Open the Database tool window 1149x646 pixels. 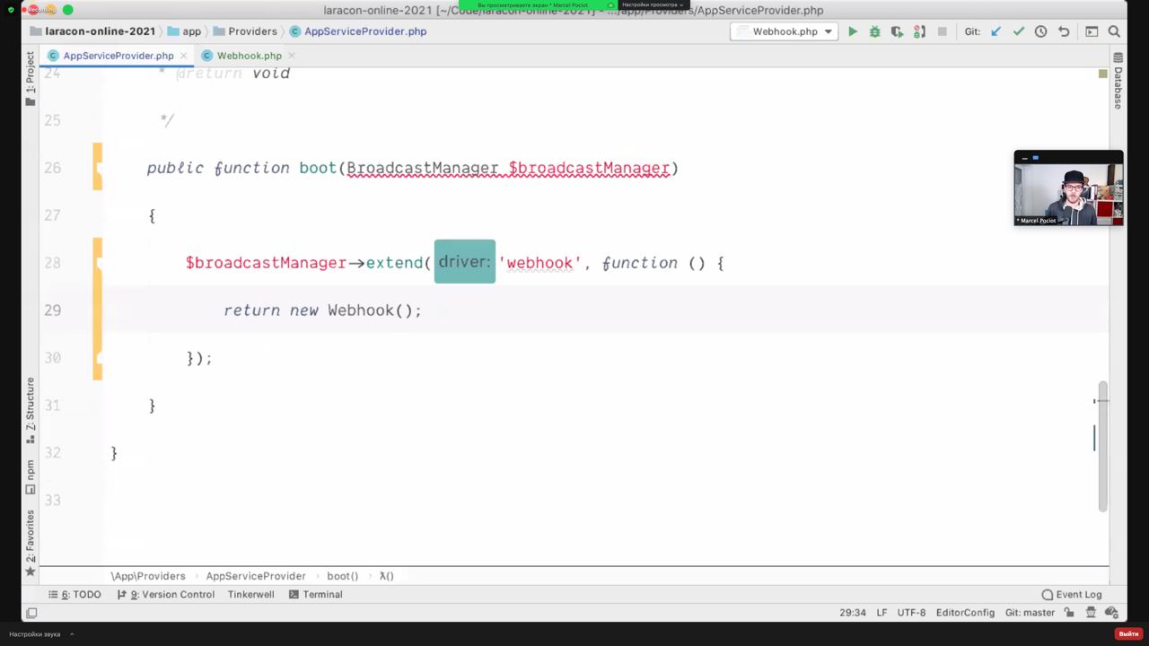coord(1118,81)
